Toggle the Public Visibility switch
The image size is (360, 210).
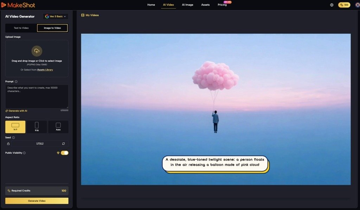(x=64, y=153)
